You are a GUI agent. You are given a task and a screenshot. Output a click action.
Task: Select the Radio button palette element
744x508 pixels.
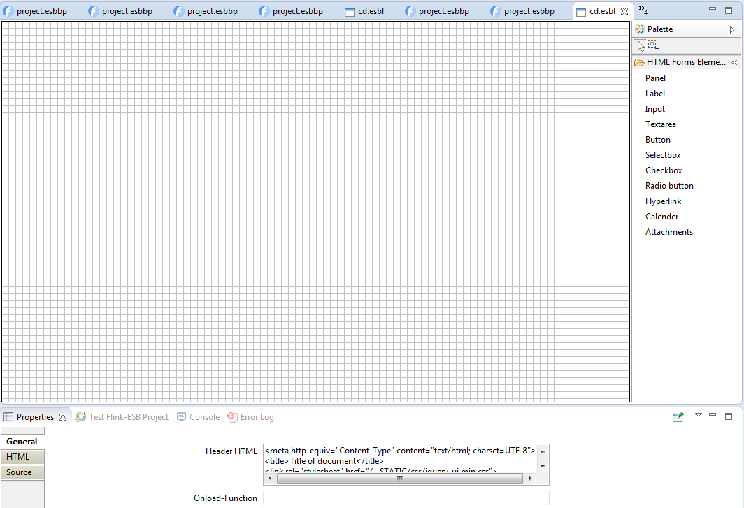[669, 186]
